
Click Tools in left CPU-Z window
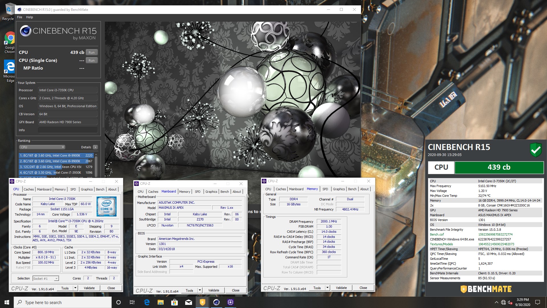point(65,288)
